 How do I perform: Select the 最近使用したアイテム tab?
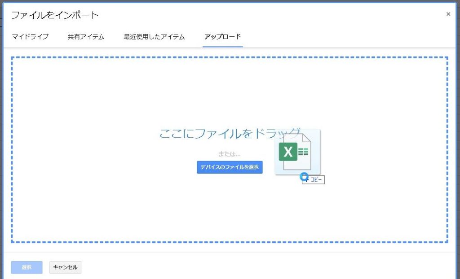[x=154, y=37]
